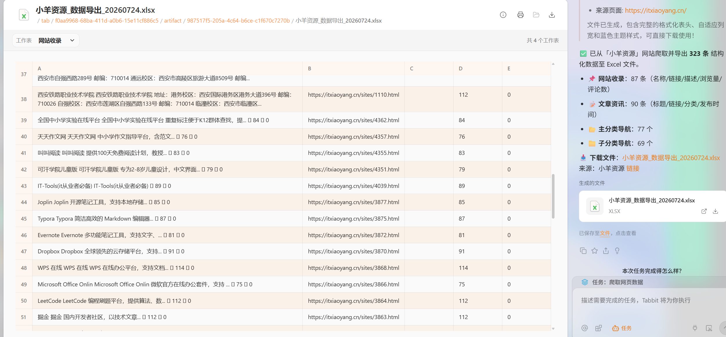Open the generated file card in new window
Image resolution: width=726 pixels, height=337 pixels.
point(704,211)
